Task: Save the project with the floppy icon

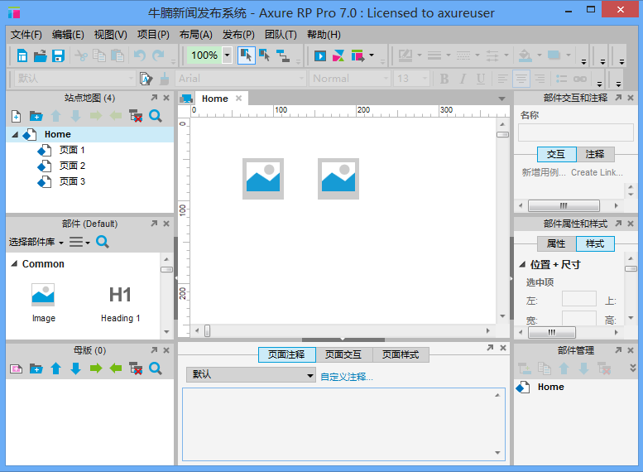Action: (58, 55)
